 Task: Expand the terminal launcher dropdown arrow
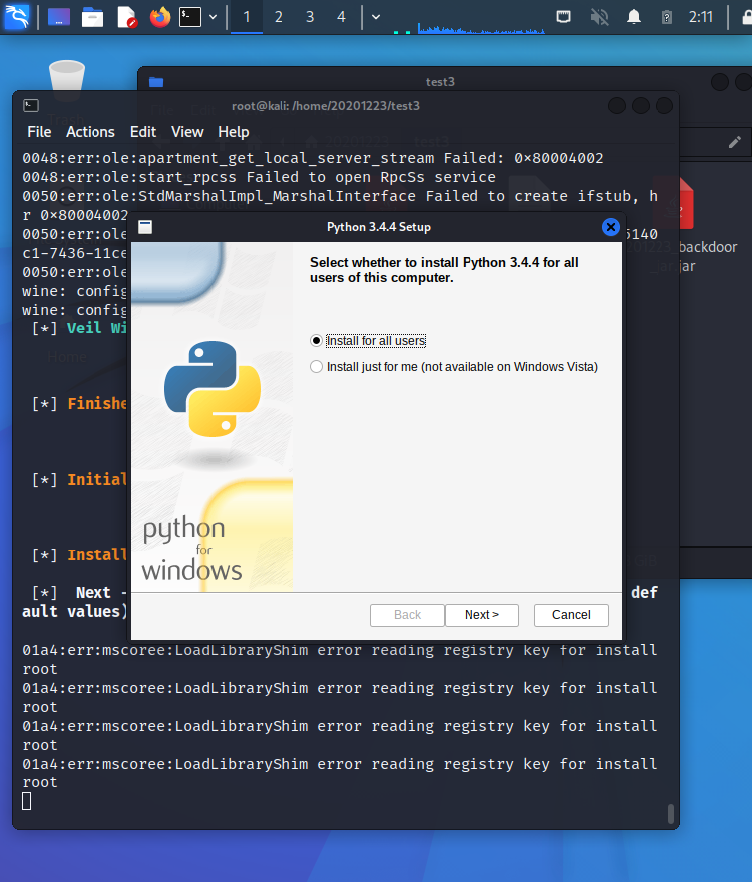(213, 17)
